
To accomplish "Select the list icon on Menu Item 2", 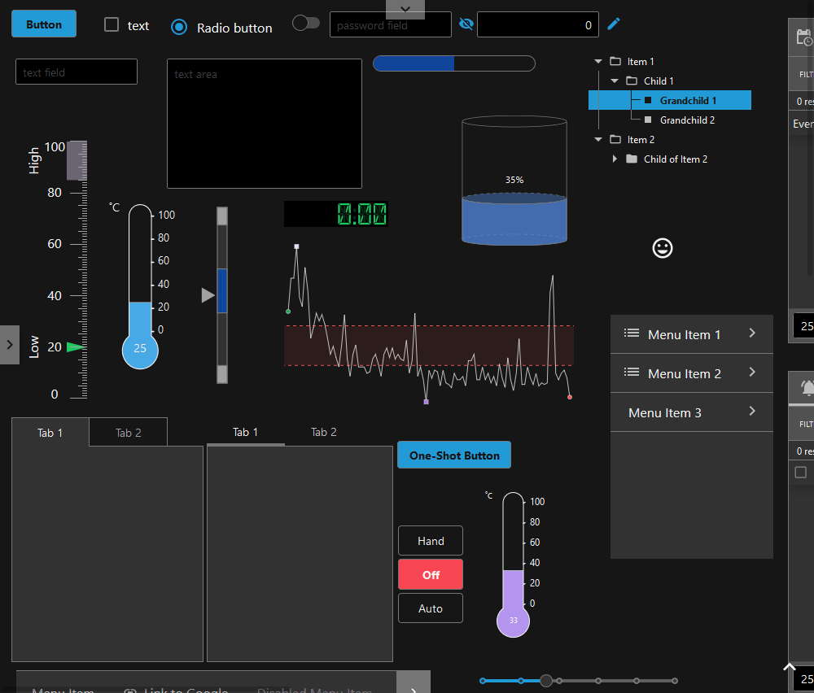I will 631,373.
